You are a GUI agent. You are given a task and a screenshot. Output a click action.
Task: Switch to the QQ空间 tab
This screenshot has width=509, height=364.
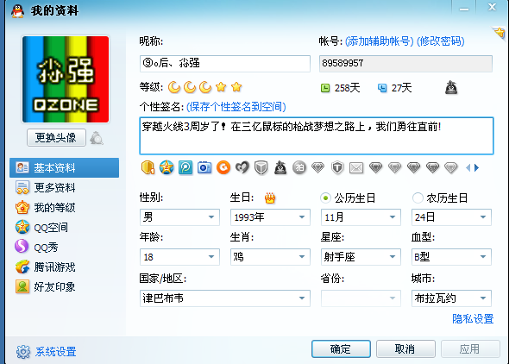pyautogui.click(x=65, y=228)
